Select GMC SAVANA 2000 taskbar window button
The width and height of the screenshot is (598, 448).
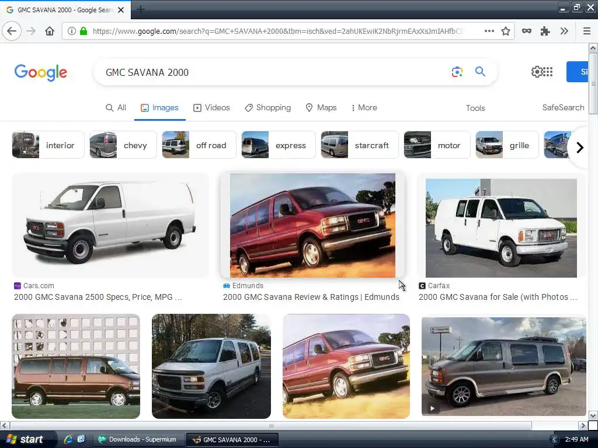point(232,440)
